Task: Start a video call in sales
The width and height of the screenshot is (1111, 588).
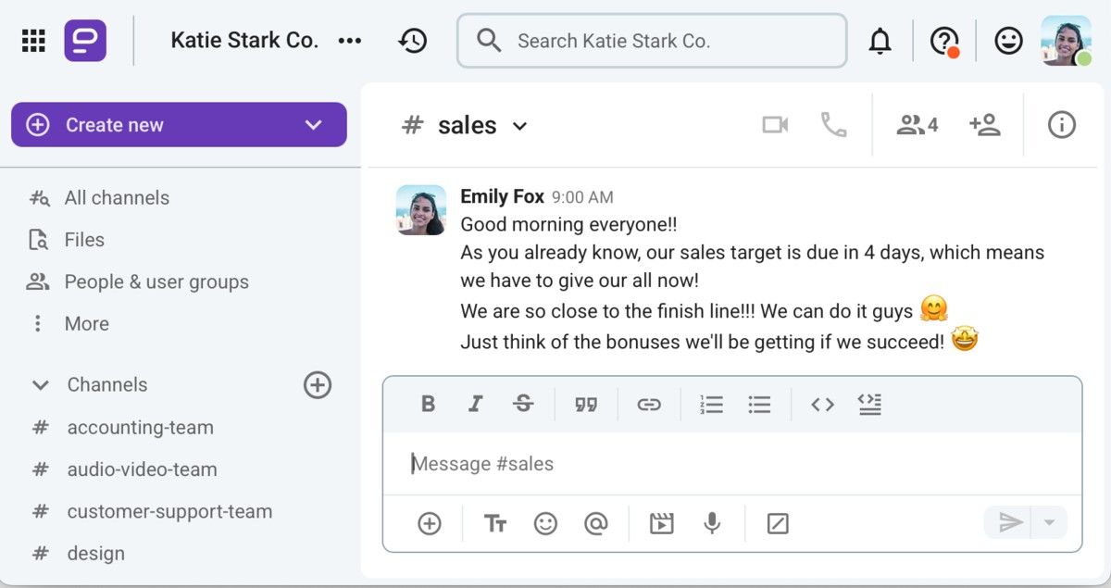Action: (x=775, y=125)
